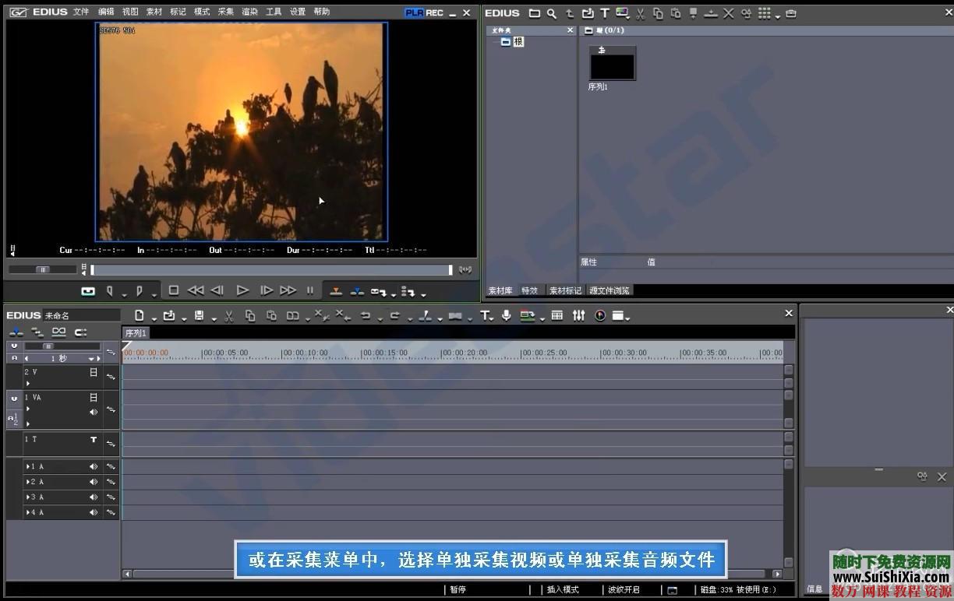This screenshot has height=601, width=954.
Task: Toggle the speaker icon on track 3A
Action: (94, 496)
